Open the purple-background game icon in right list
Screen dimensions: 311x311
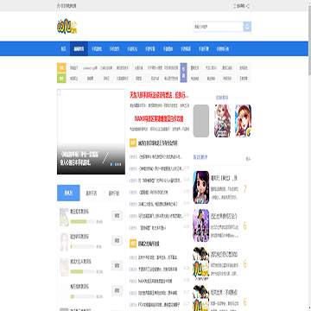pos(201,225)
